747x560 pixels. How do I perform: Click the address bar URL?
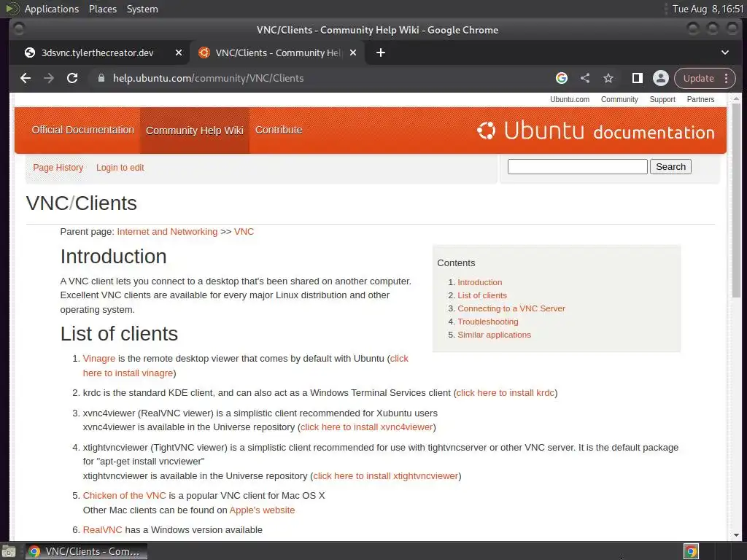[208, 78]
